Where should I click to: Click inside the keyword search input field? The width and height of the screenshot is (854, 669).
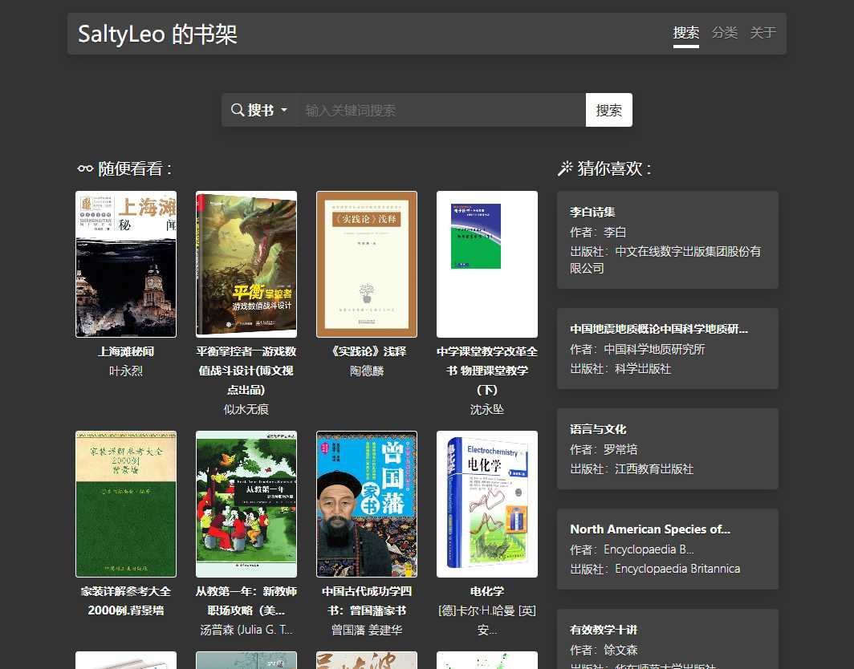441,110
